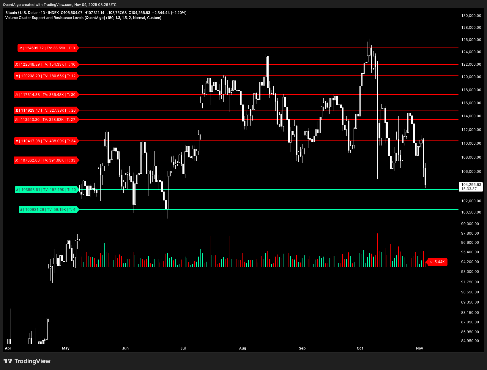This screenshot has width=487, height=370.
Task: Click the Jun label on time axis
Action: 125,348
